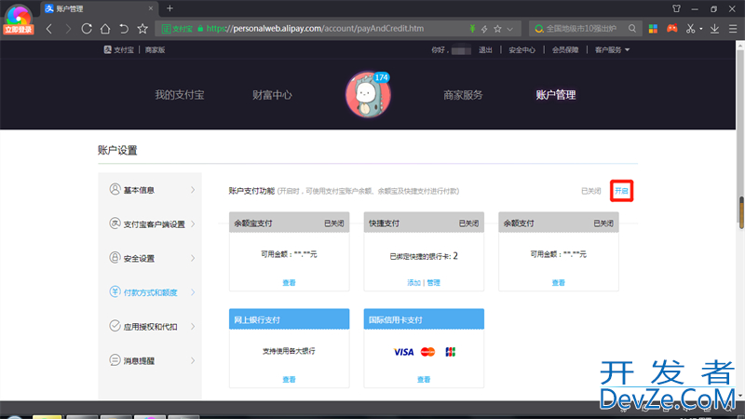
Task: Click 添加 in the 快捷支付 card
Action: point(413,283)
